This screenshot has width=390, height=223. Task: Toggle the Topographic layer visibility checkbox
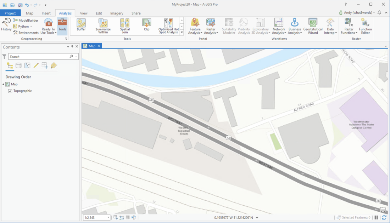pyautogui.click(x=10, y=91)
